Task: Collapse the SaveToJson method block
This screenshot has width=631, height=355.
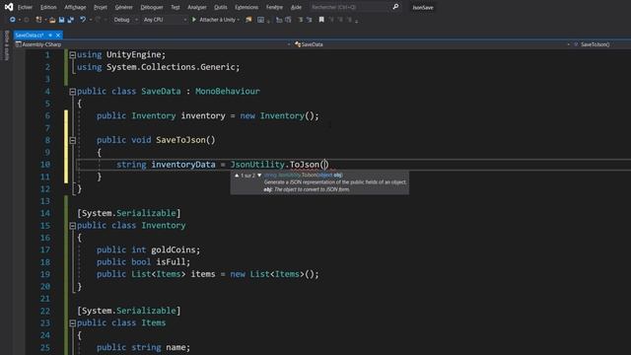Action: (72, 140)
